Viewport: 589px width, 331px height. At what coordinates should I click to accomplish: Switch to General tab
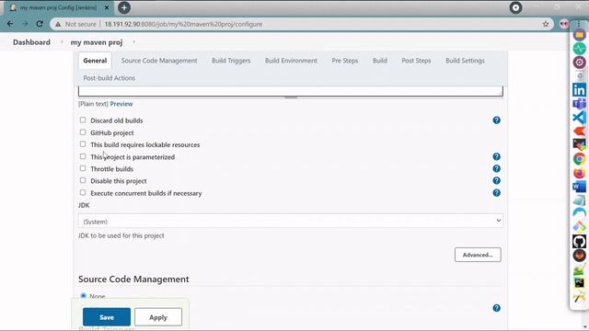[x=95, y=61]
